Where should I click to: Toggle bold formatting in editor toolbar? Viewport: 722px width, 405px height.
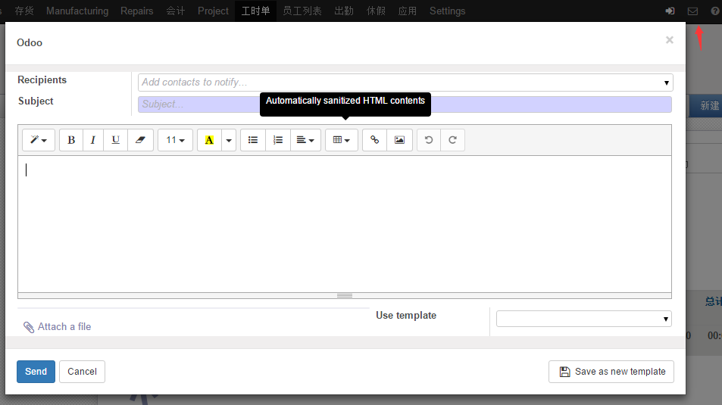pos(71,140)
